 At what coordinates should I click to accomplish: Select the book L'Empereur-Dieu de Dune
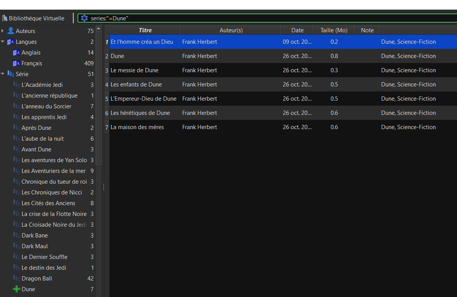143,99
